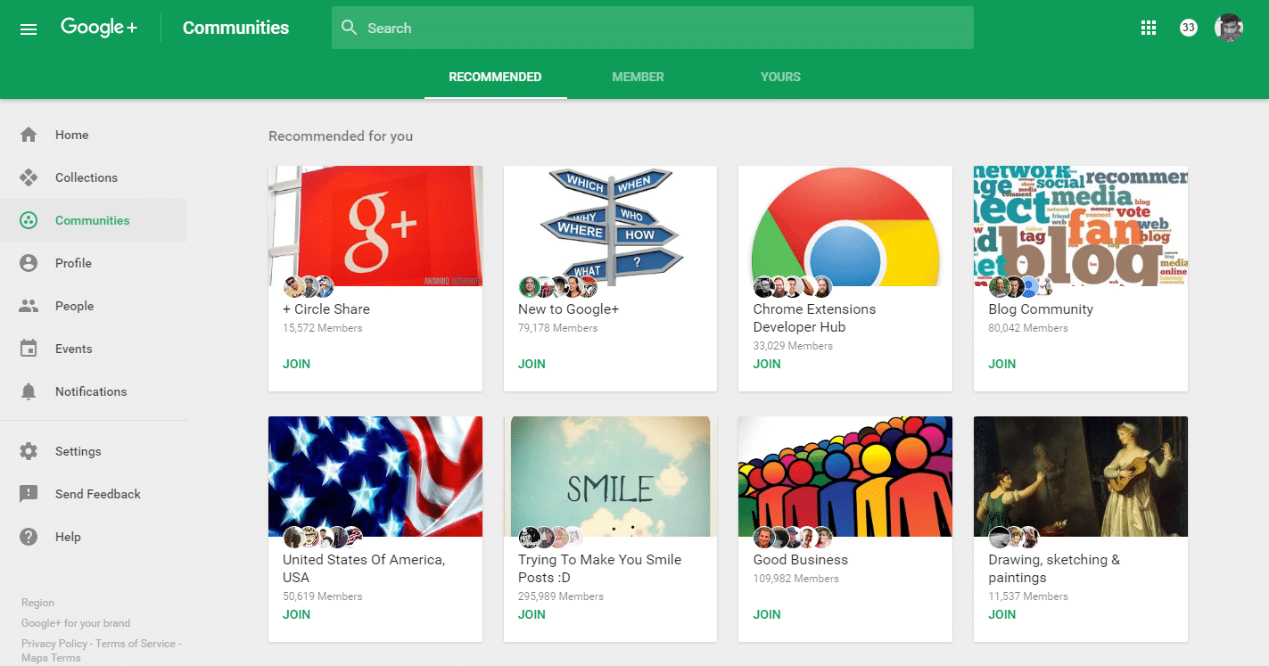Join the Good Business community
1269x666 pixels.
767,614
